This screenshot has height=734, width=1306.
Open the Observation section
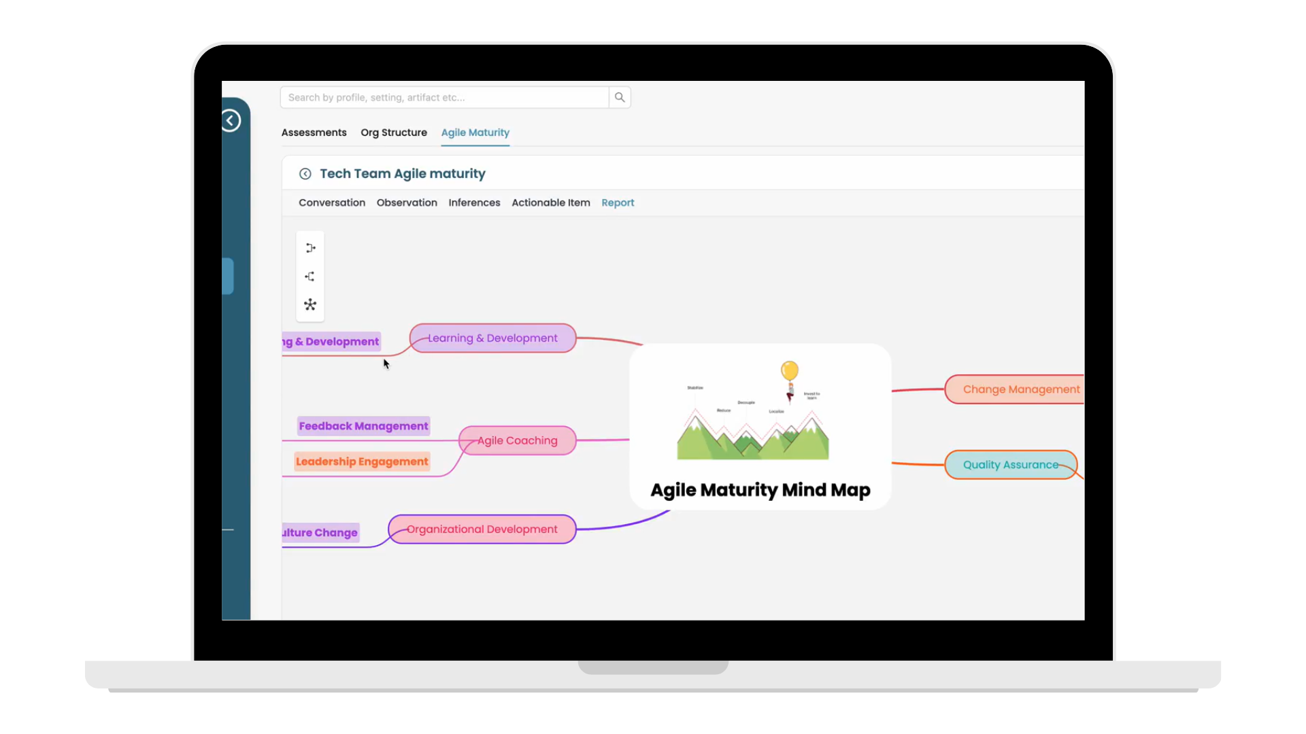(407, 203)
